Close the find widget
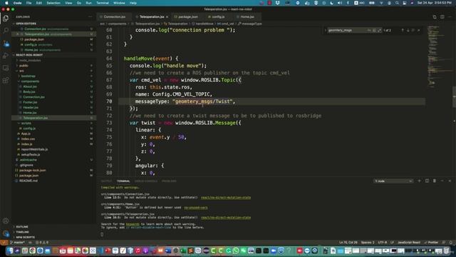The image size is (456, 257). [419, 30]
